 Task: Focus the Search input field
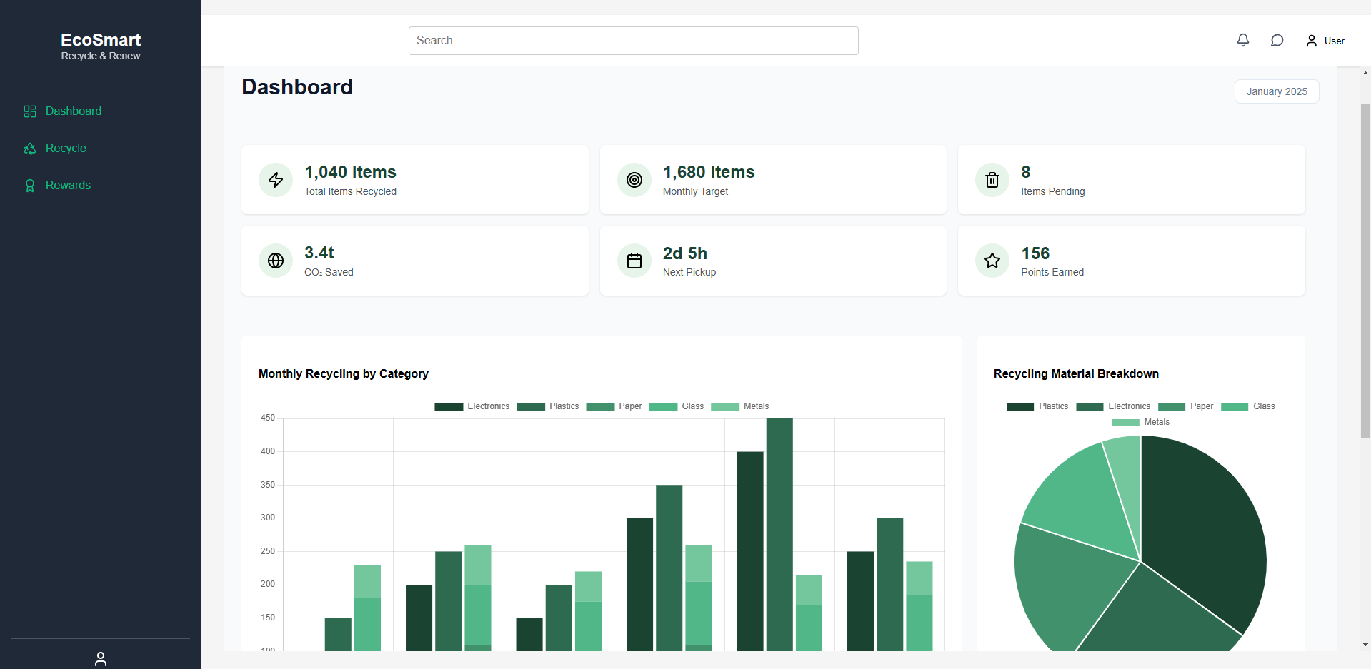tap(634, 41)
